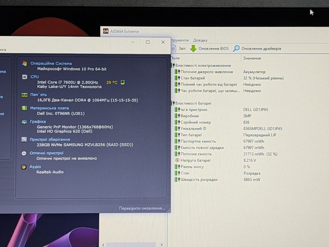Click the AIDA64 Extreme title bar icon

click(106, 31)
